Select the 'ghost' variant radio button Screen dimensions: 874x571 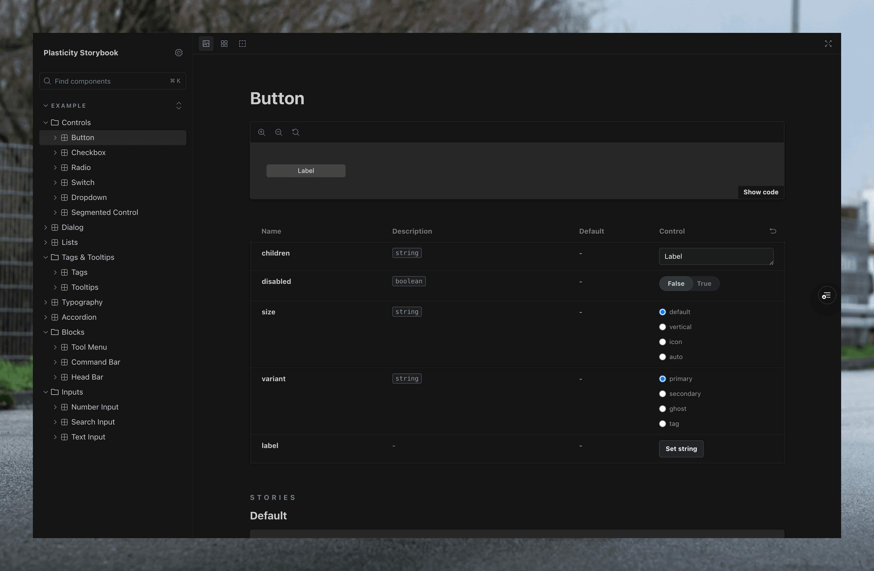(663, 409)
